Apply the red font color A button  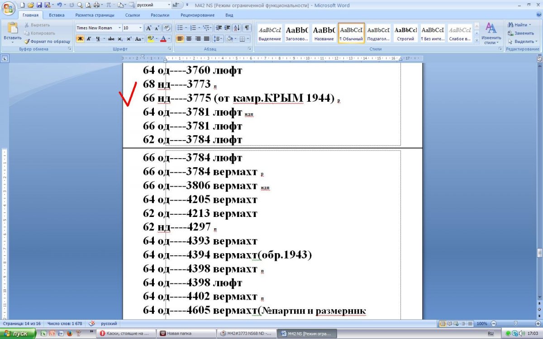[164, 39]
